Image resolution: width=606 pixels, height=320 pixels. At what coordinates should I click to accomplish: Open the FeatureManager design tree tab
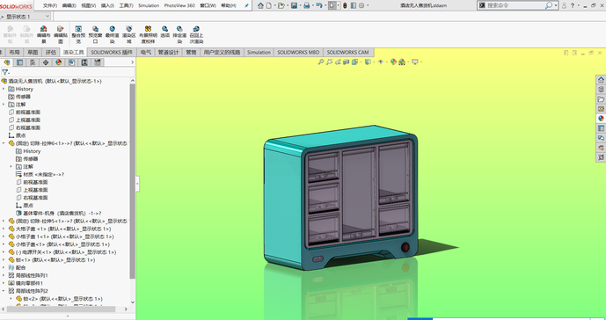coord(7,62)
